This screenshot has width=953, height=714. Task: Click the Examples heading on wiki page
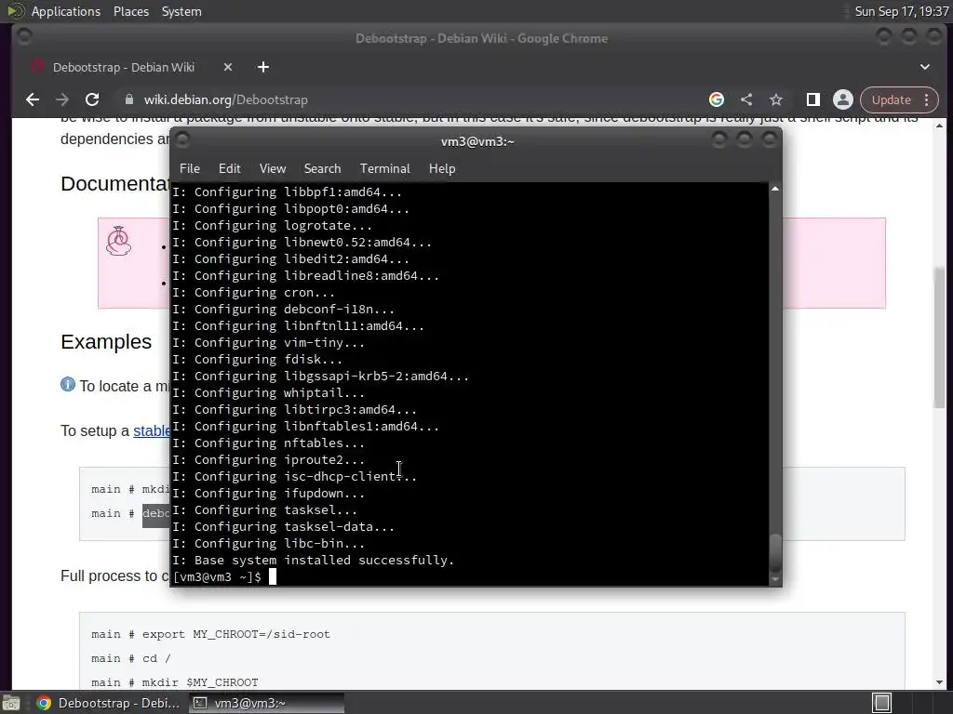(106, 342)
